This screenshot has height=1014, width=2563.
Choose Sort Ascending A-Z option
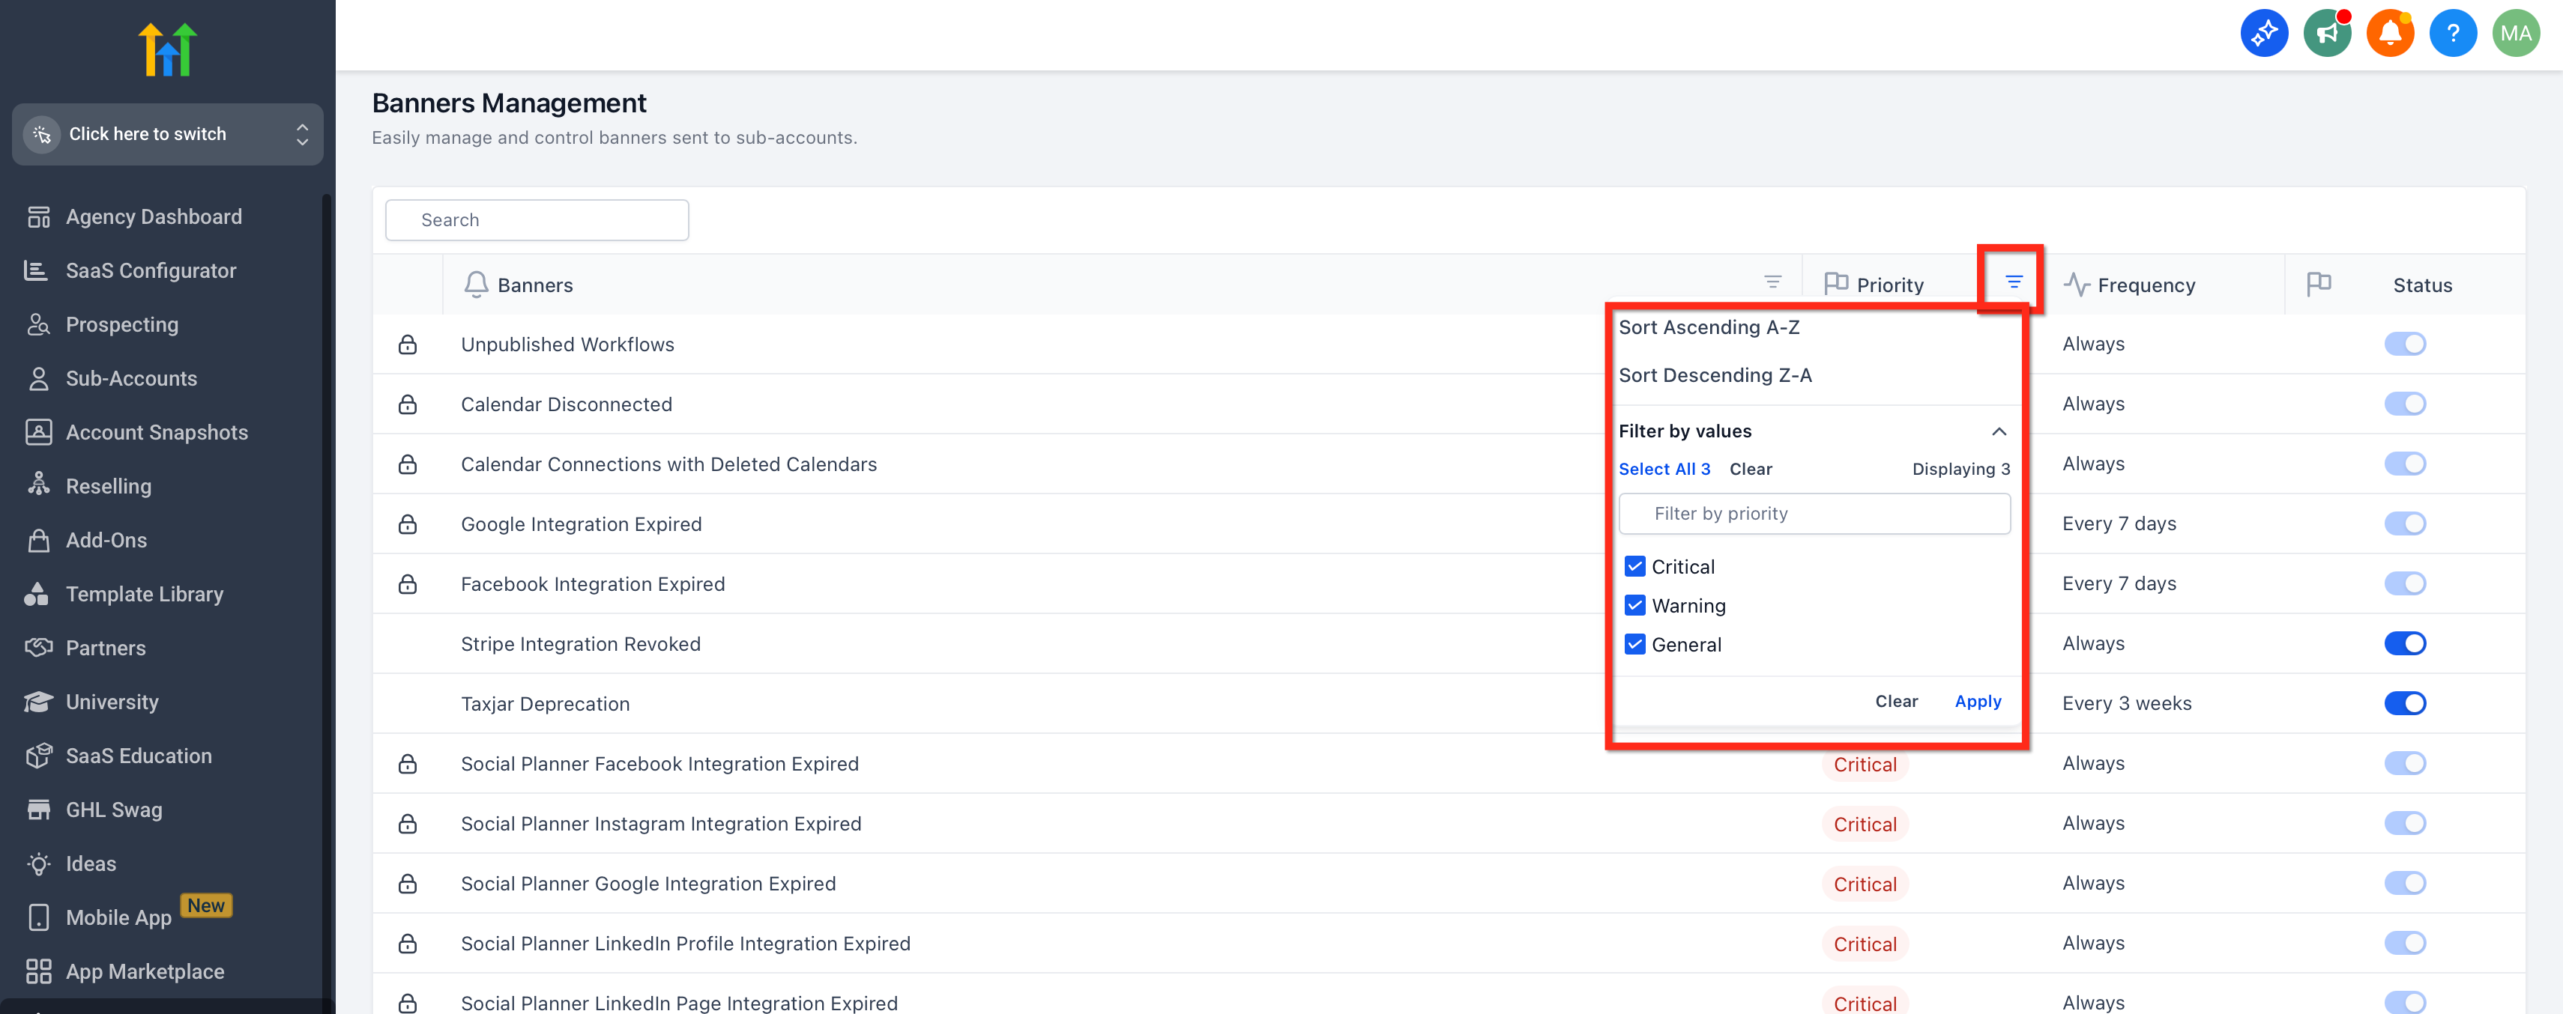pyautogui.click(x=1709, y=327)
